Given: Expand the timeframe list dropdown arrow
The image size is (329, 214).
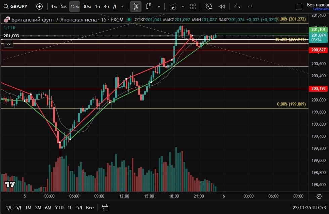Looking at the screenshot, I should coord(122,6).
